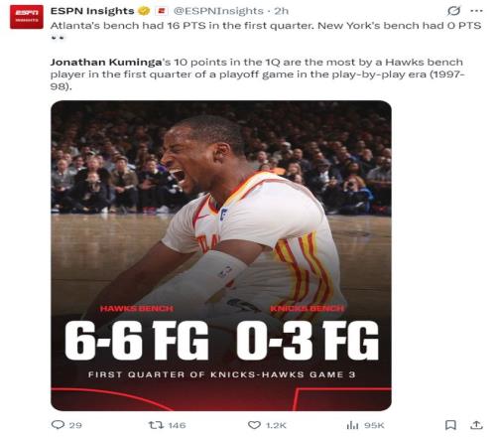Click the 2h post timestamp
This screenshot has width=496, height=437.
click(x=282, y=11)
